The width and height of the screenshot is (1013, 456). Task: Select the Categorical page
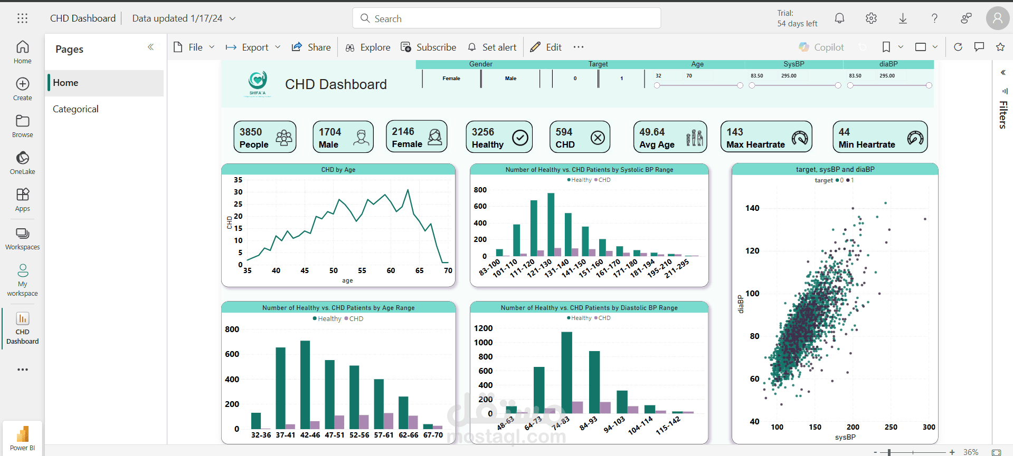click(106, 109)
